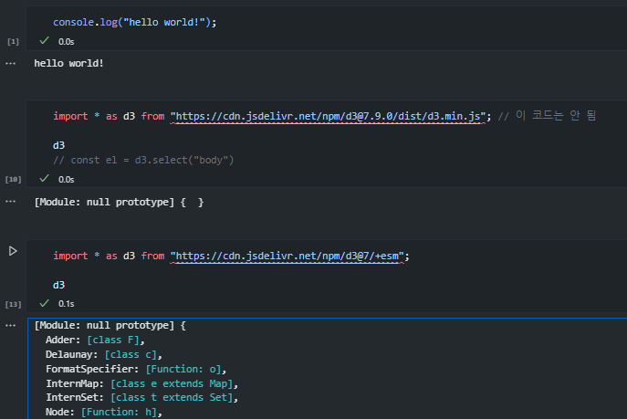
Task: Click the InternMap extends Map output line
Action: pyautogui.click(x=142, y=383)
